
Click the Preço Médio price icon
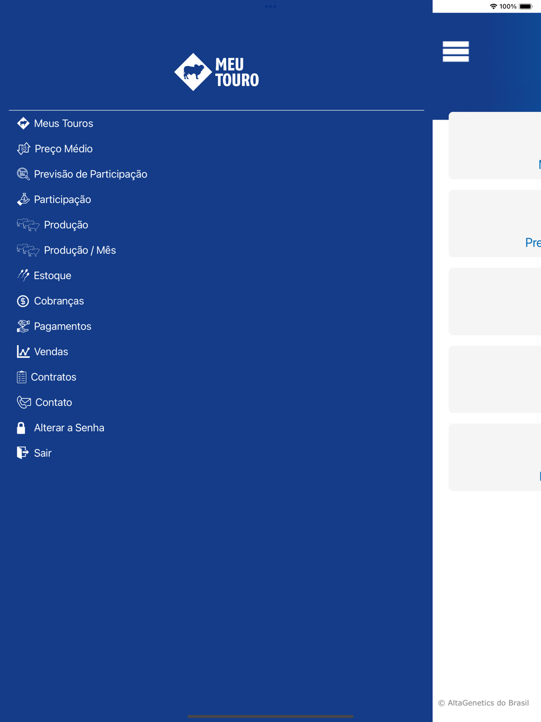tap(24, 149)
